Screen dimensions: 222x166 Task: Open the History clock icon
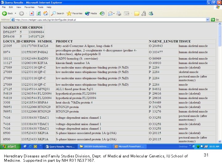coord(102,14)
